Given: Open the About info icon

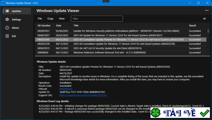Looking at the screenshot, I should [7, 28].
